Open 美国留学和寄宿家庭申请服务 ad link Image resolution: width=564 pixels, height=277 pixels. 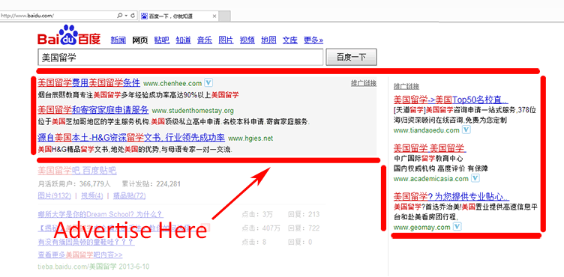point(93,109)
